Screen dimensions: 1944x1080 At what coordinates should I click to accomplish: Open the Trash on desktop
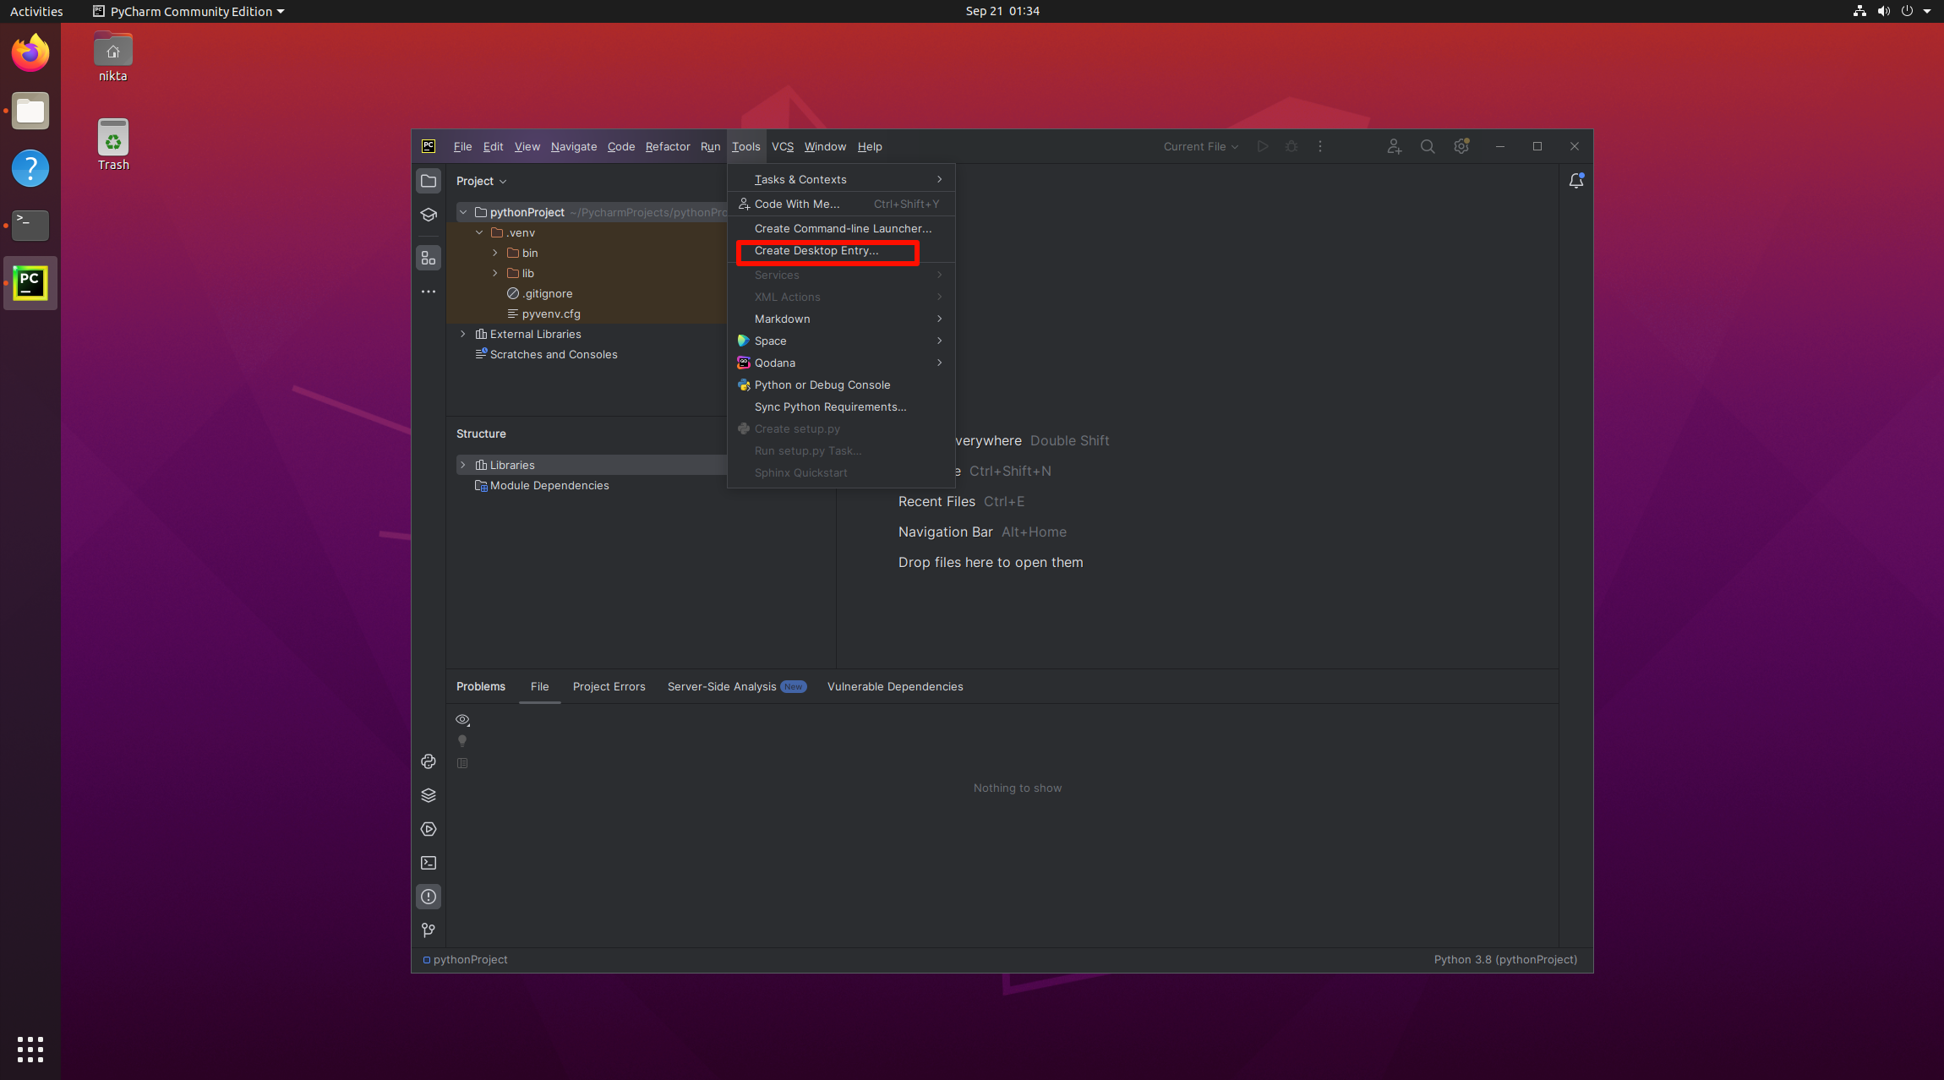click(113, 145)
